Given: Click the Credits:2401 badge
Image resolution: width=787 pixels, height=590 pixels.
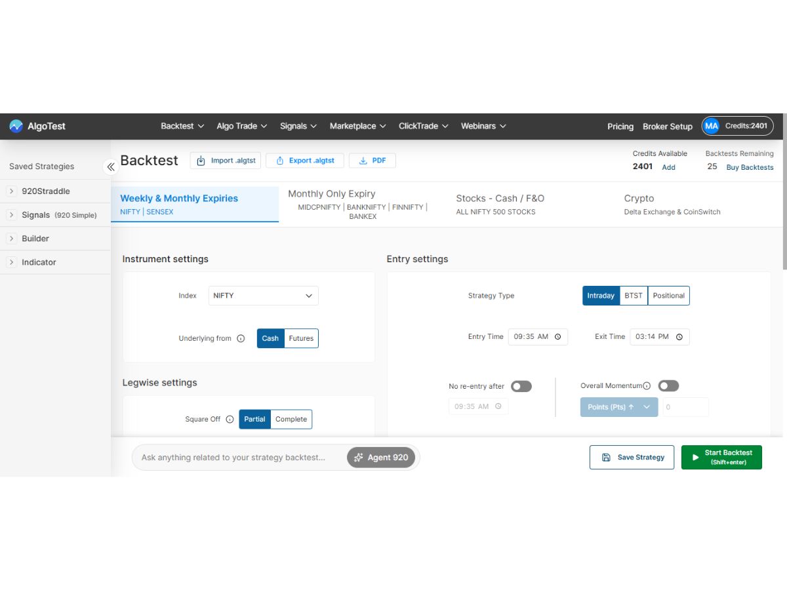Looking at the screenshot, I should pos(738,126).
